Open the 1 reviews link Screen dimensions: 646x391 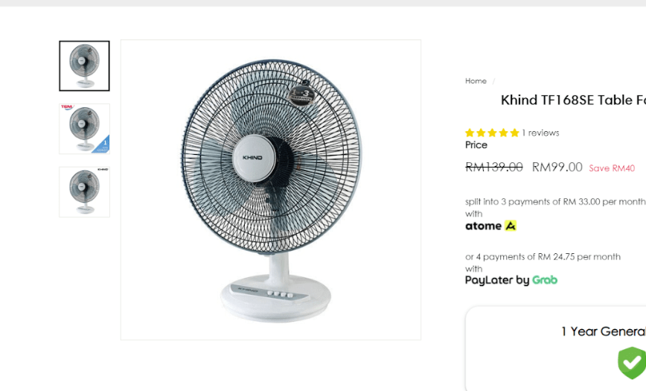click(x=540, y=133)
